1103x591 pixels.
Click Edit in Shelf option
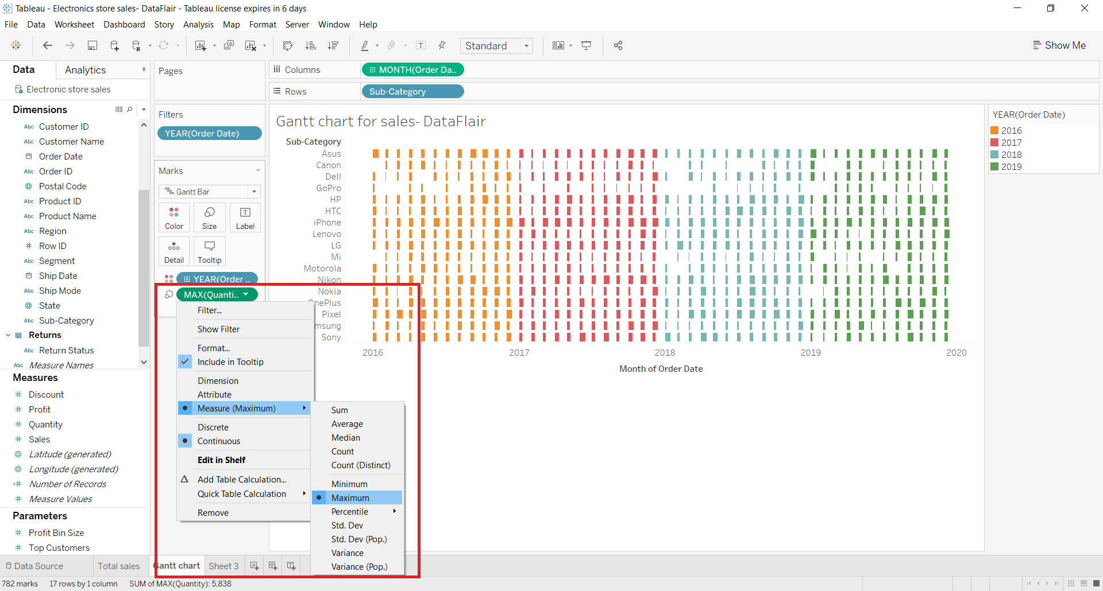[222, 460]
